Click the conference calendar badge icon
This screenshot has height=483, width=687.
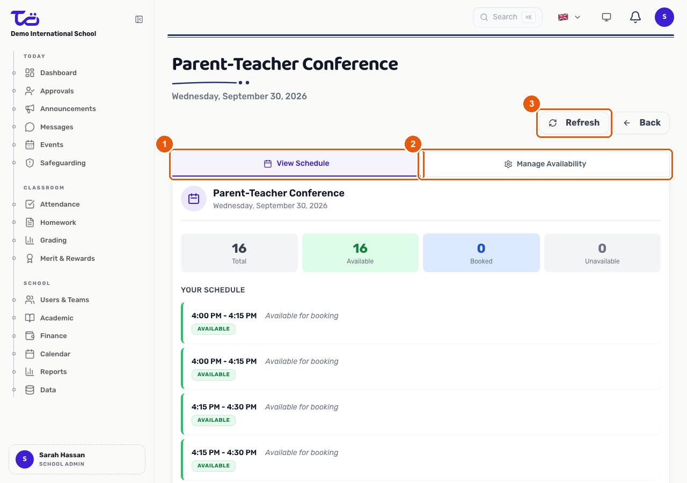194,199
